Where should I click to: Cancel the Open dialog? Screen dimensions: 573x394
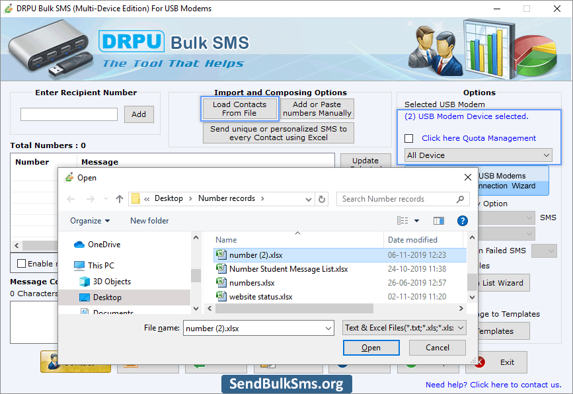tap(437, 348)
